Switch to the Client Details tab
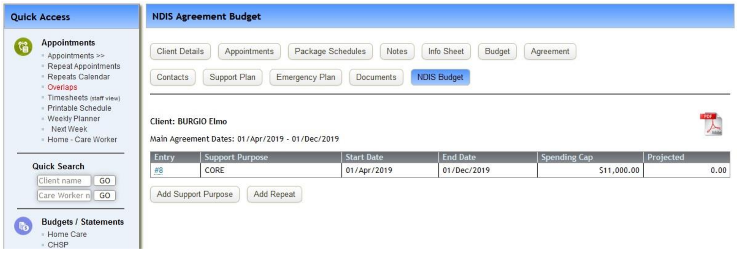Screen dimensions: 737x254 click(x=180, y=51)
